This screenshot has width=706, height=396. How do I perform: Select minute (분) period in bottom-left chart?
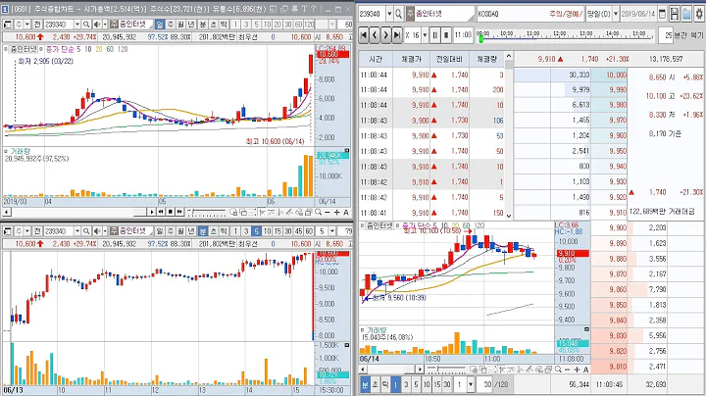point(203,231)
